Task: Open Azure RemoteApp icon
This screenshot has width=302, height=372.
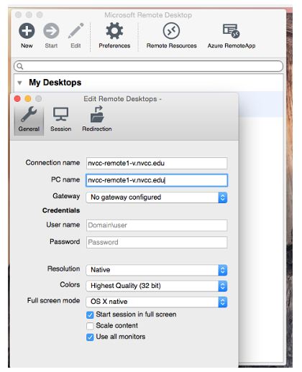Action: pyautogui.click(x=231, y=31)
